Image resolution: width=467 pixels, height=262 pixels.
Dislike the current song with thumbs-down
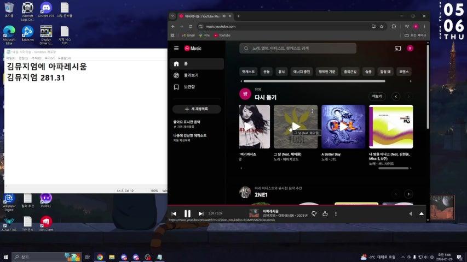tap(314, 213)
